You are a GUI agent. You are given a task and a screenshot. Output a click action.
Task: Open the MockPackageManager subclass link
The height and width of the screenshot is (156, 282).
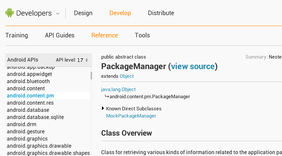tap(131, 116)
